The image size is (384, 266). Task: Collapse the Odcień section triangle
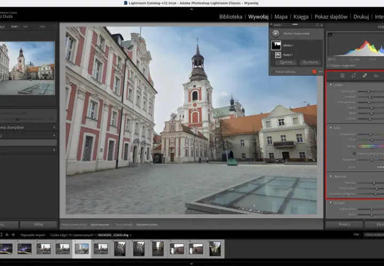click(x=331, y=85)
